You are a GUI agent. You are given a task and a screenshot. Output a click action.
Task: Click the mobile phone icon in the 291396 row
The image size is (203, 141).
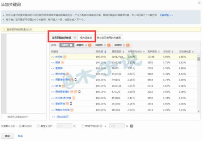[71, 104]
